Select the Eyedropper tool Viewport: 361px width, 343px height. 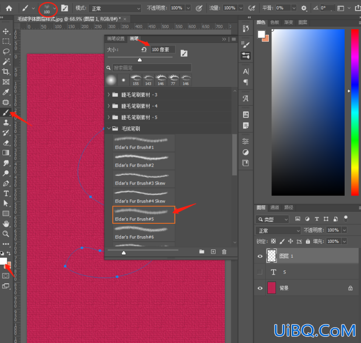tap(6, 92)
